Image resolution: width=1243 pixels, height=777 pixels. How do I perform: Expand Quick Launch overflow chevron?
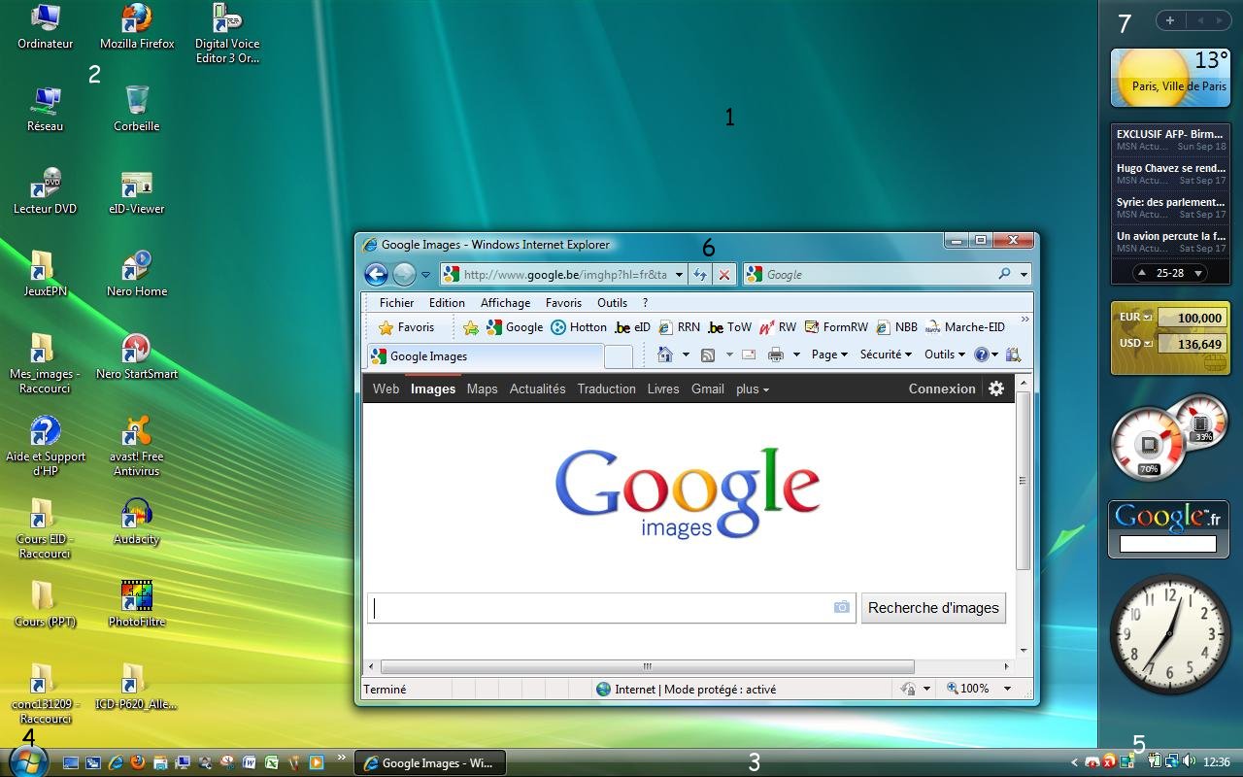click(x=342, y=757)
